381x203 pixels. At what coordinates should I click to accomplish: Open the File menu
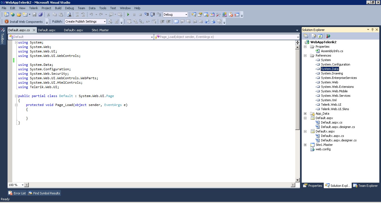[x=4, y=8]
